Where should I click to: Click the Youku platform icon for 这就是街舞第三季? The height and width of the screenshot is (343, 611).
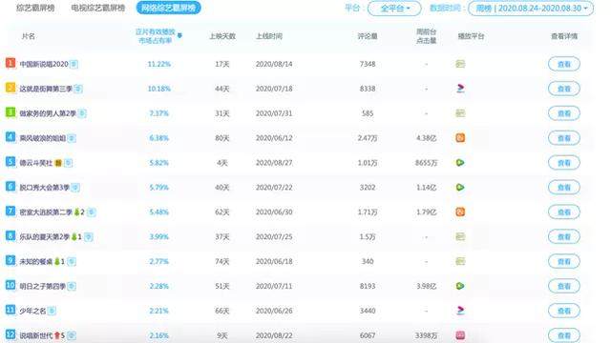tap(460, 89)
